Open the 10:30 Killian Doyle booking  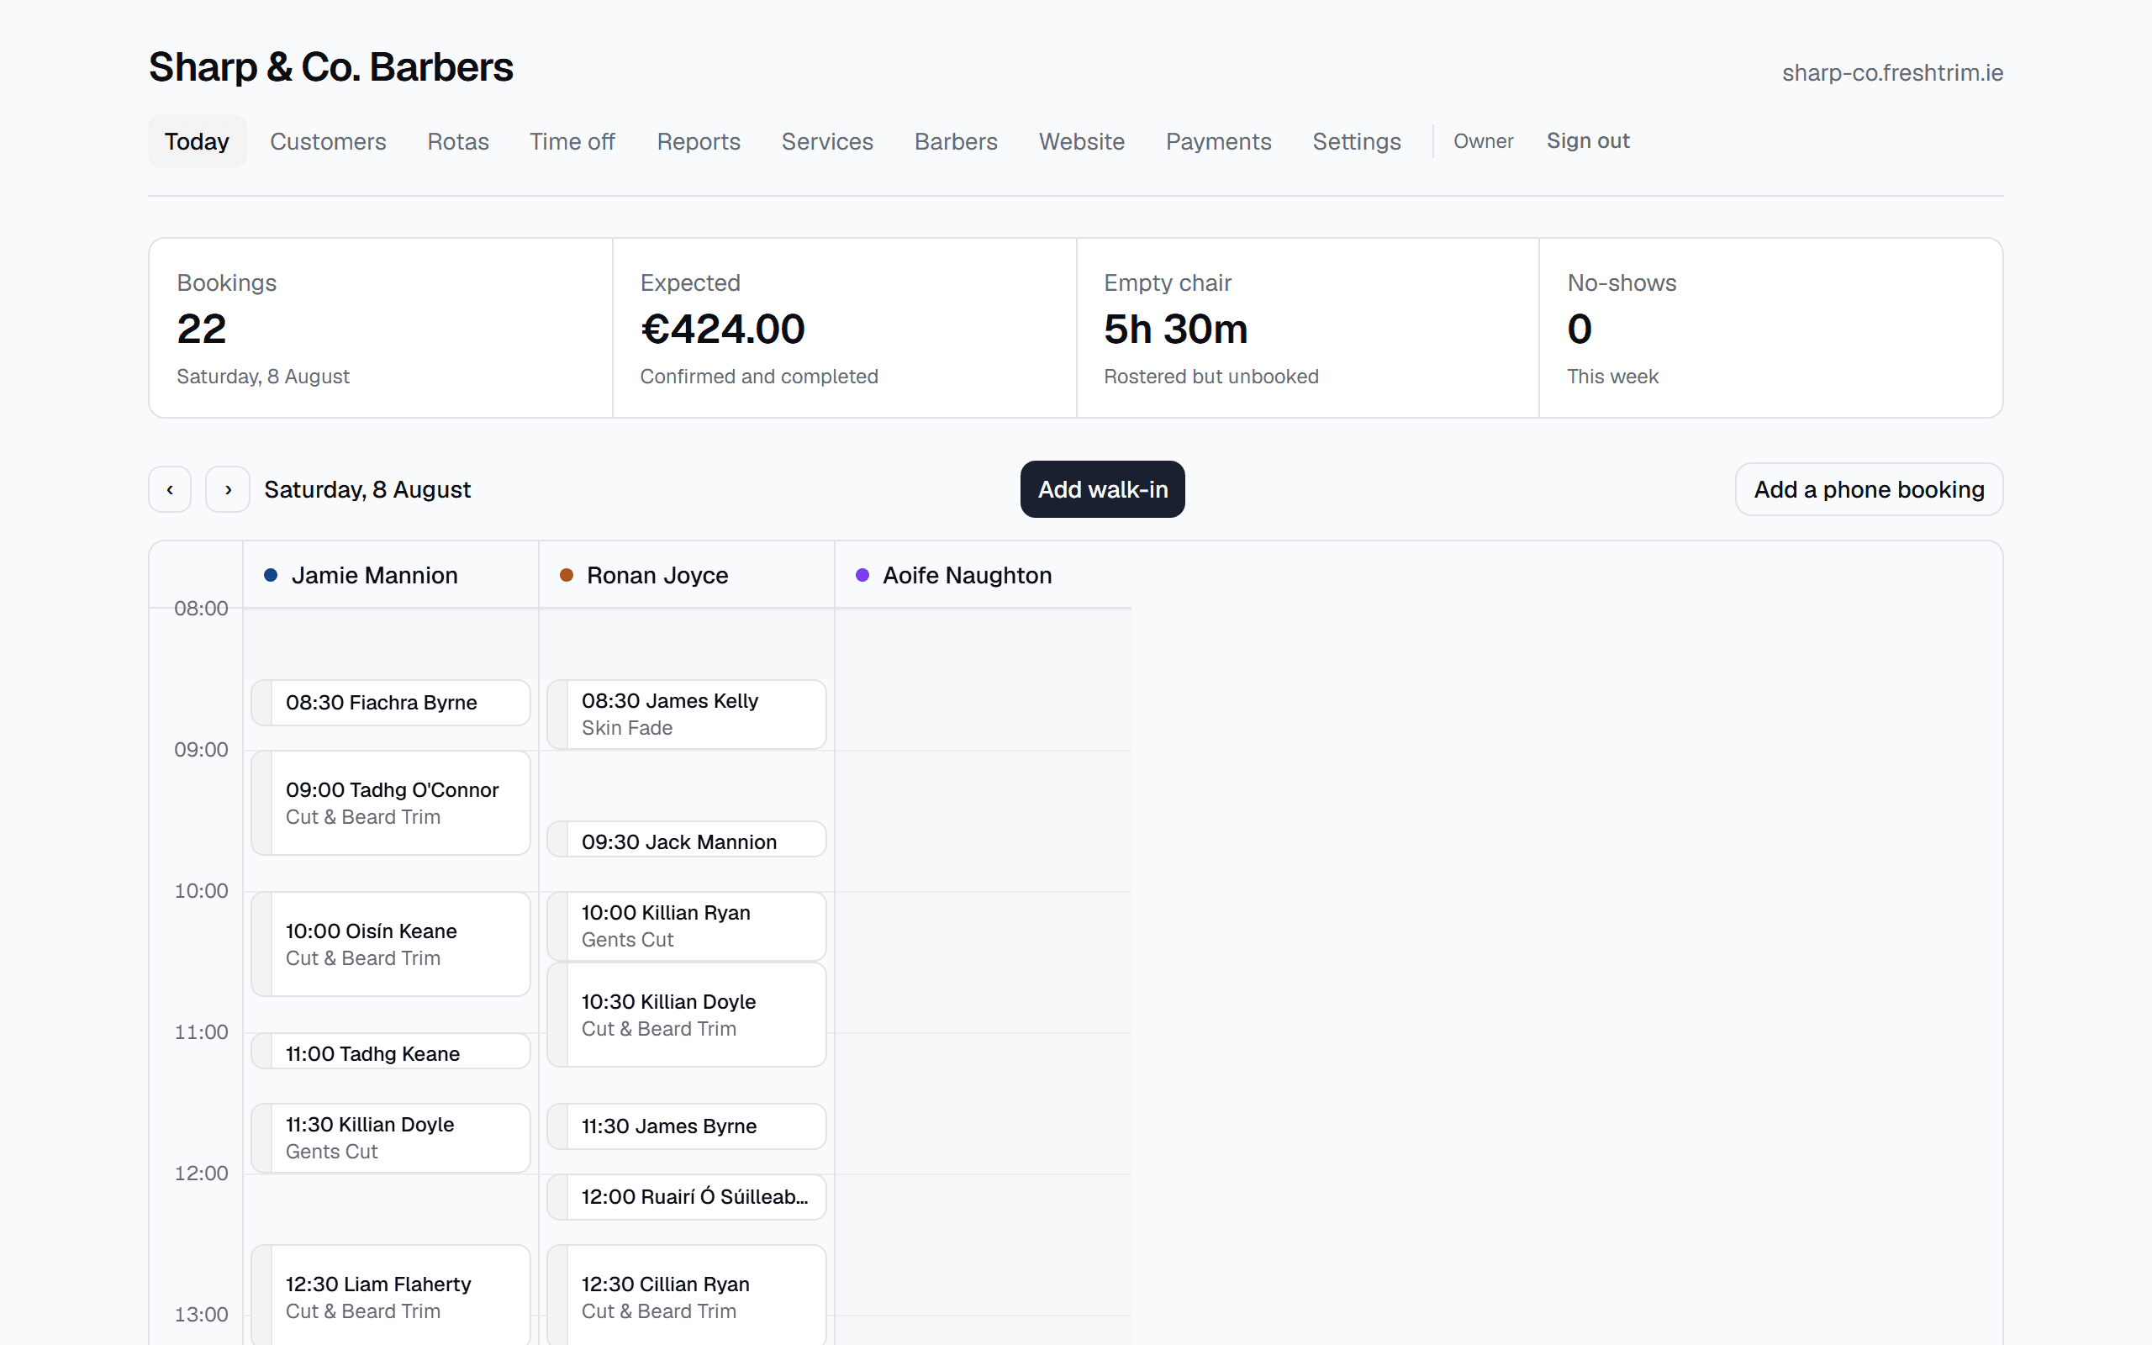[x=687, y=1015]
